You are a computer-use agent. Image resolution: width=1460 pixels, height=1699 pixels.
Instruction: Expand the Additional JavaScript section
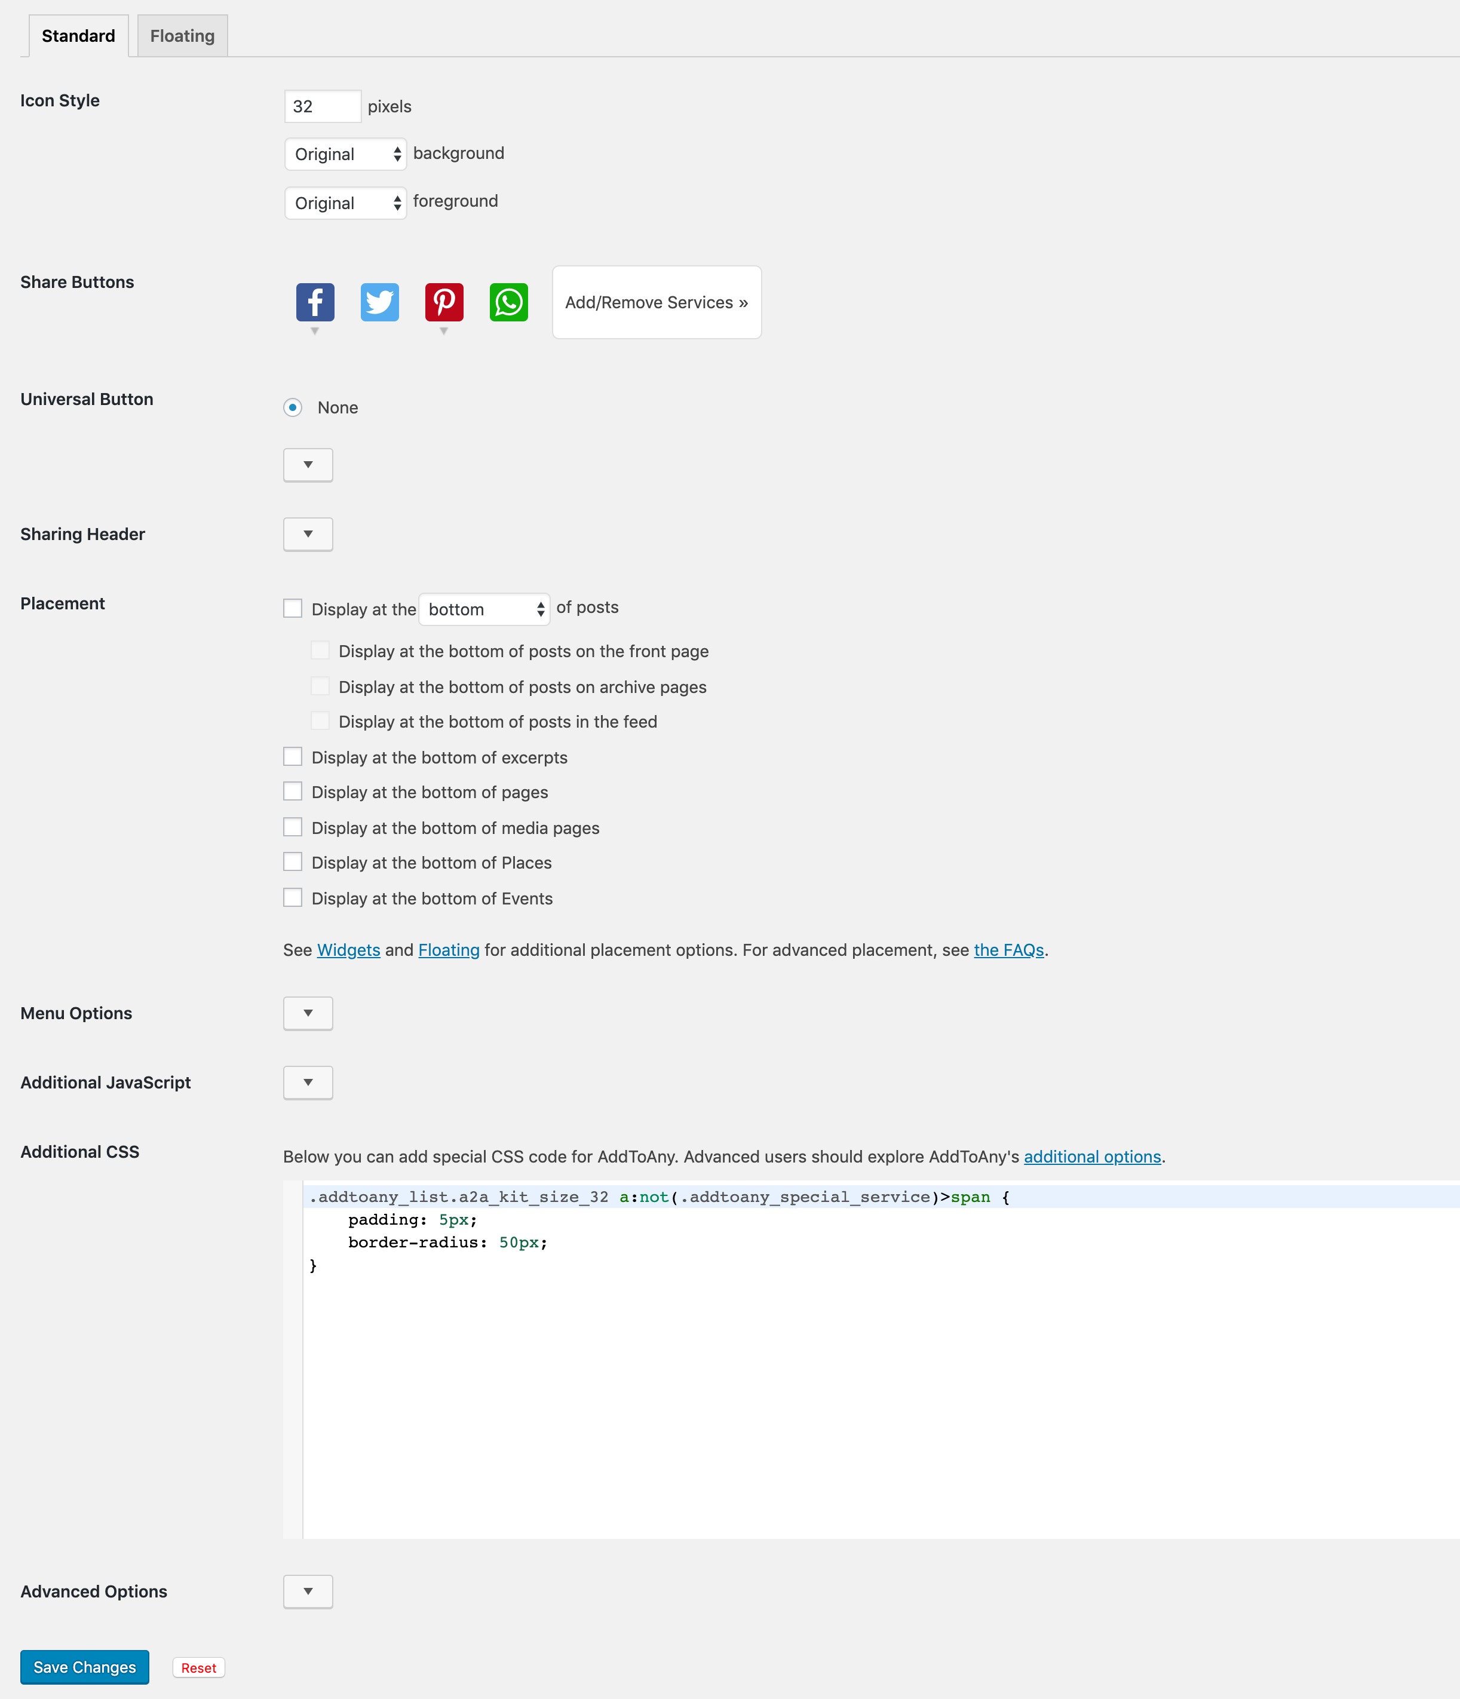tap(308, 1083)
